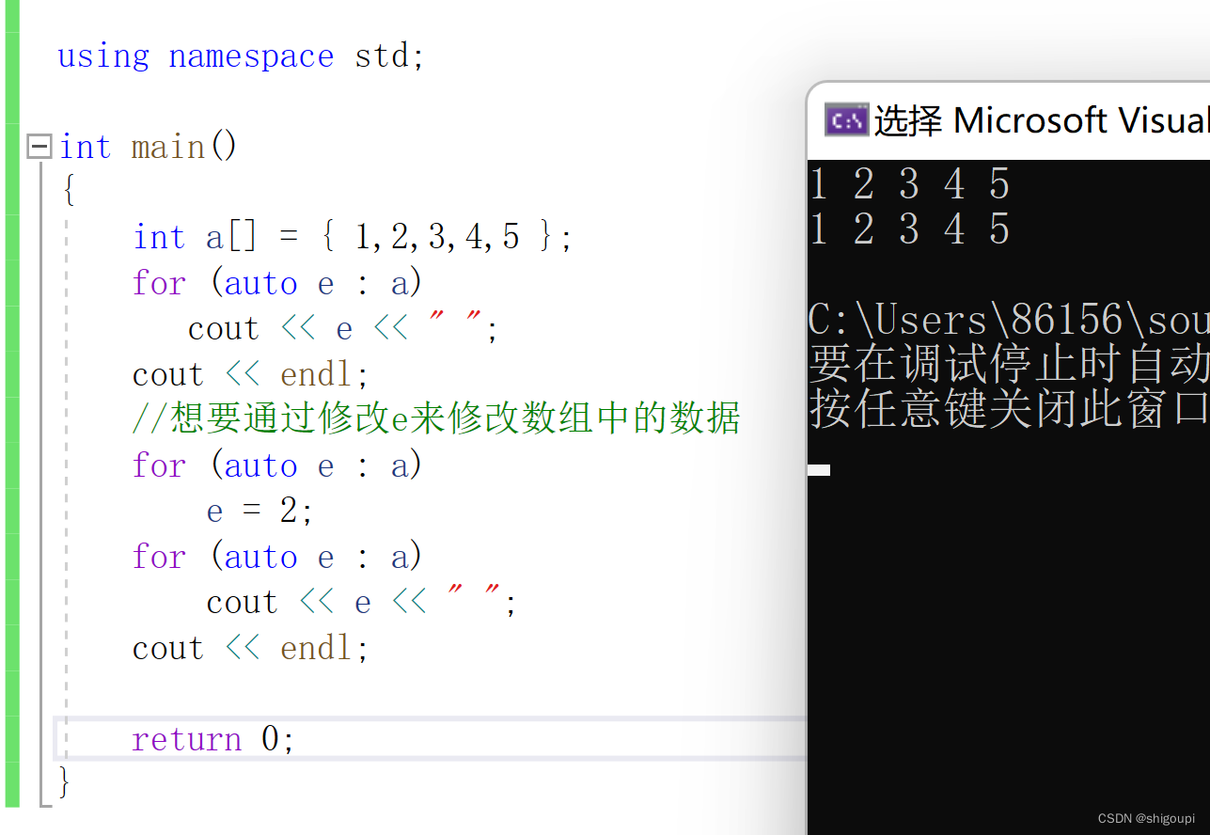This screenshot has height=835, width=1210.
Task: Click console line '要在调试停止时自动'
Action: point(1009,365)
